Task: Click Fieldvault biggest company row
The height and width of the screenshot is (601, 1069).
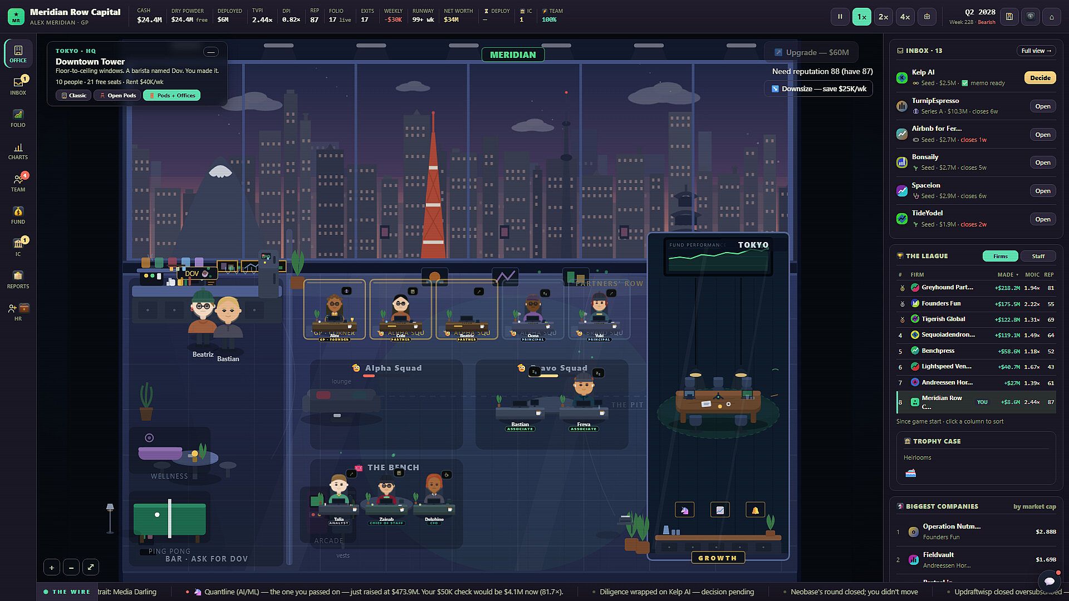Action: pyautogui.click(x=976, y=560)
